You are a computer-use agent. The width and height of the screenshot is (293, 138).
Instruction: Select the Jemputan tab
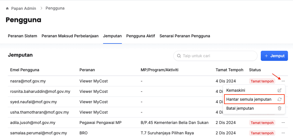[x=112, y=36]
